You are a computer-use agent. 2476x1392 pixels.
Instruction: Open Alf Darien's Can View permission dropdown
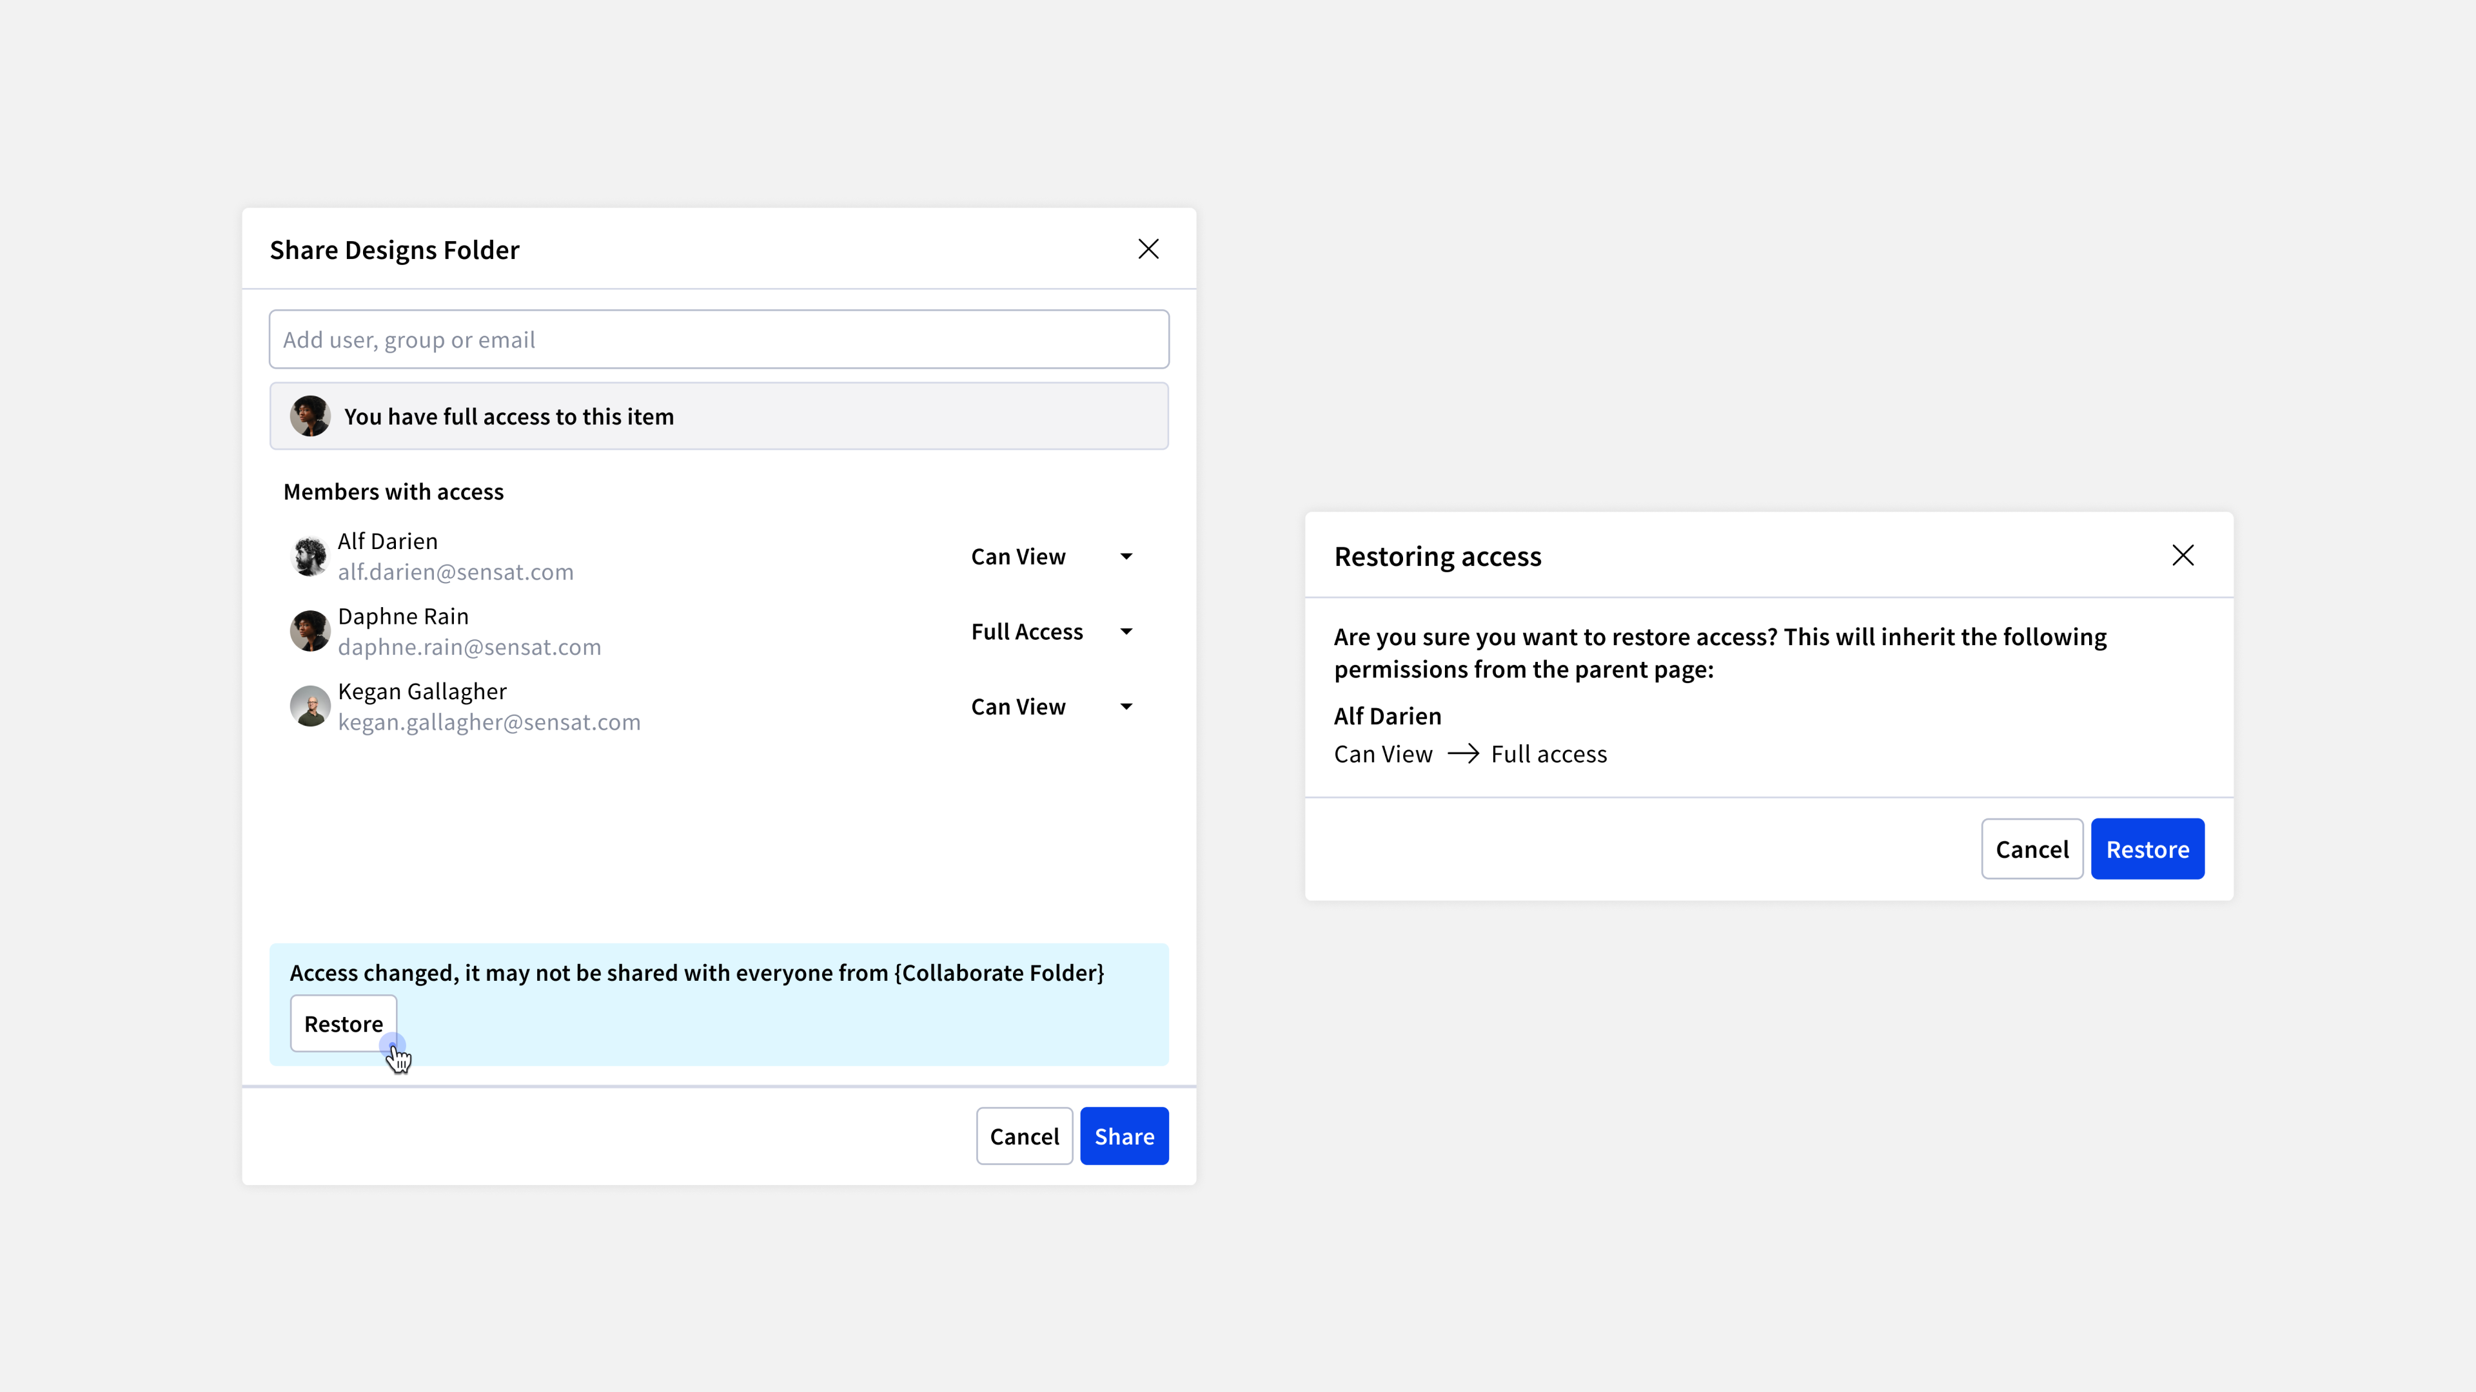(x=1052, y=556)
